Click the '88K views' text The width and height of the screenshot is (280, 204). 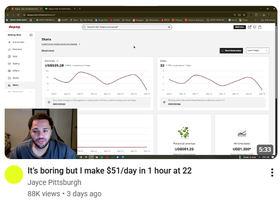point(44,194)
